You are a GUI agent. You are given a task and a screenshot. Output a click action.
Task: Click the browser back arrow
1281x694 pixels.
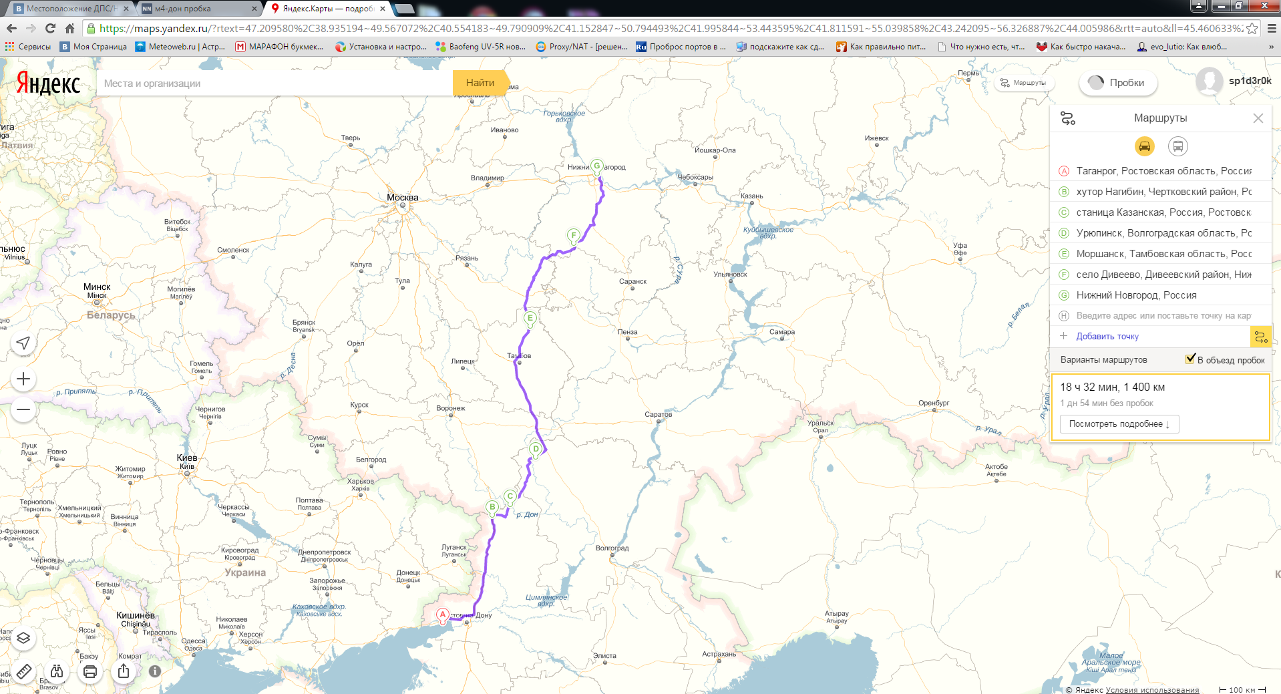(11, 28)
